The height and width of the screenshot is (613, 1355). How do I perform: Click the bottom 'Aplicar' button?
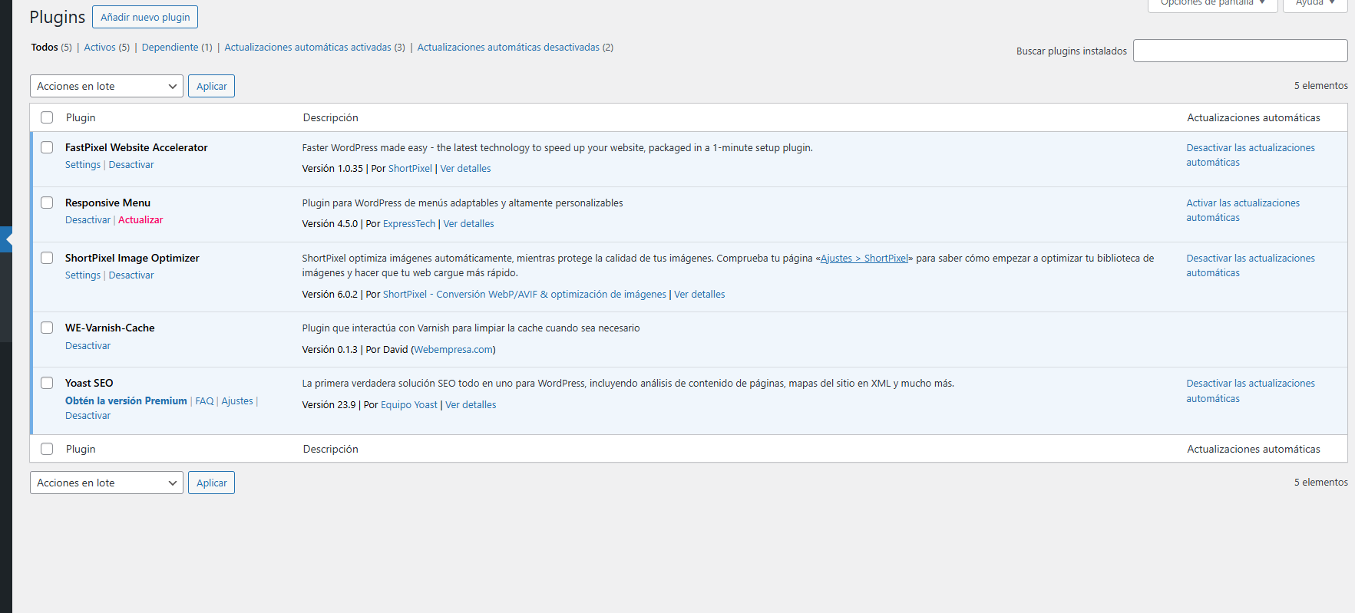point(211,483)
